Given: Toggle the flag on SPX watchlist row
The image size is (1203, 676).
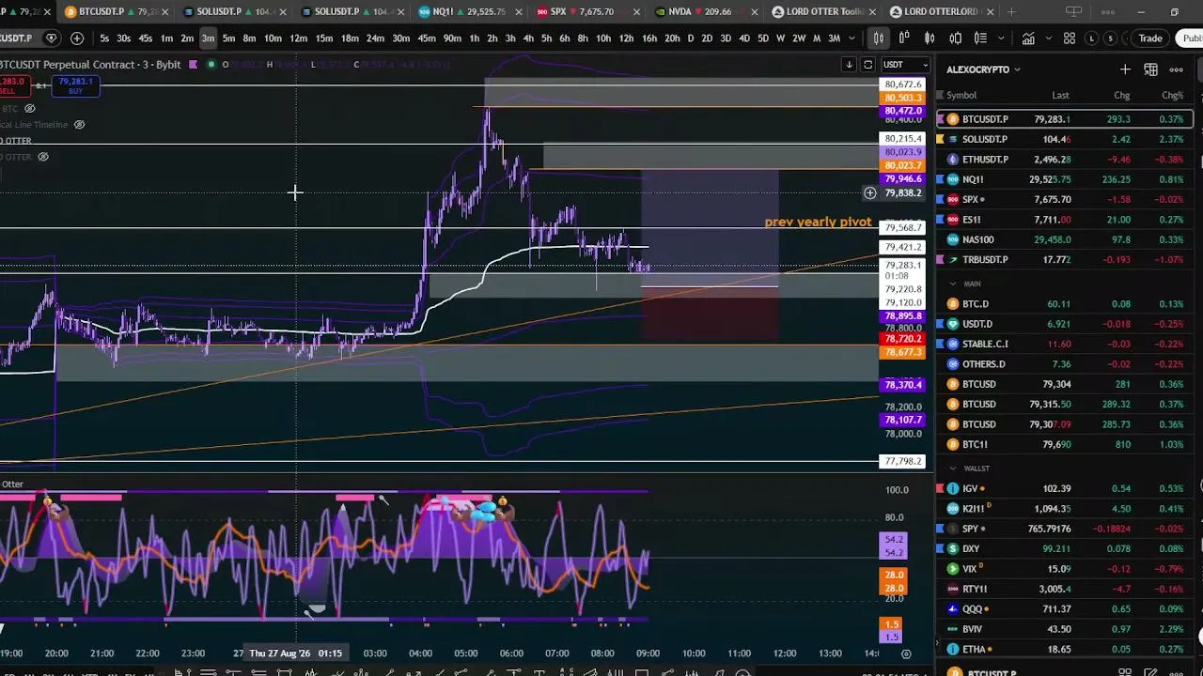Looking at the screenshot, I should coord(938,199).
